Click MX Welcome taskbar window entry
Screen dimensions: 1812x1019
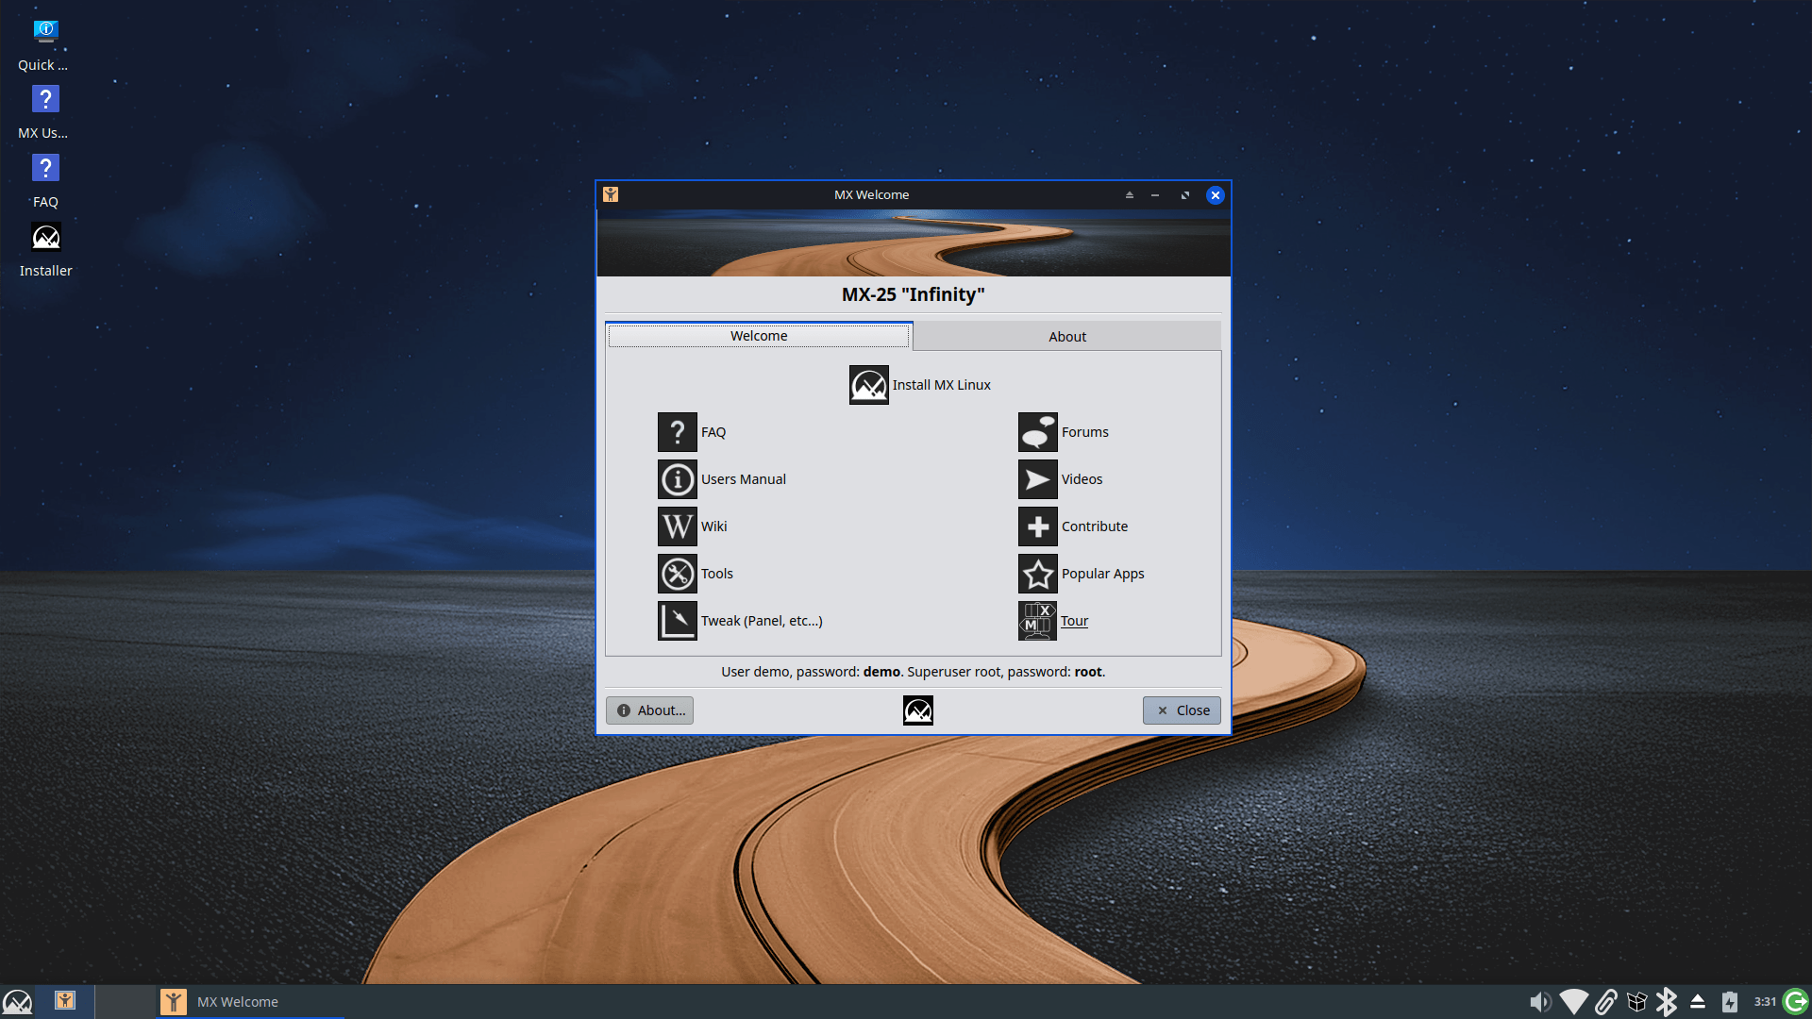click(238, 1002)
